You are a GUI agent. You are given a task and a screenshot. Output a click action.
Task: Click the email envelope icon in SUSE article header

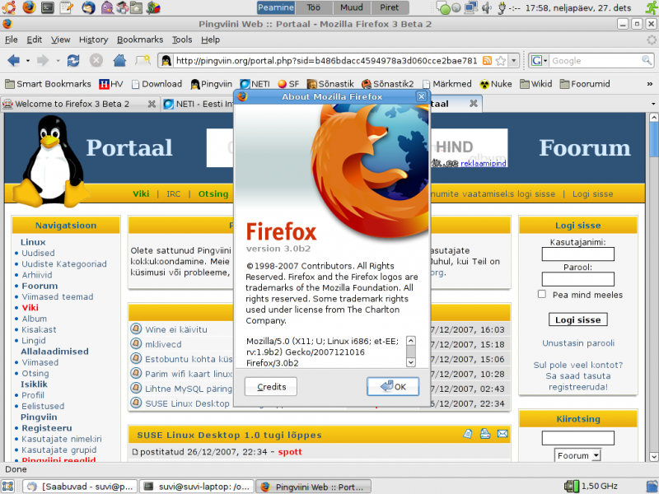502,434
